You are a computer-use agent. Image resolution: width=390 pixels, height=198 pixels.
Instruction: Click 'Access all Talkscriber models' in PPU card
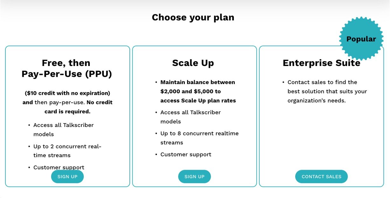64,129
